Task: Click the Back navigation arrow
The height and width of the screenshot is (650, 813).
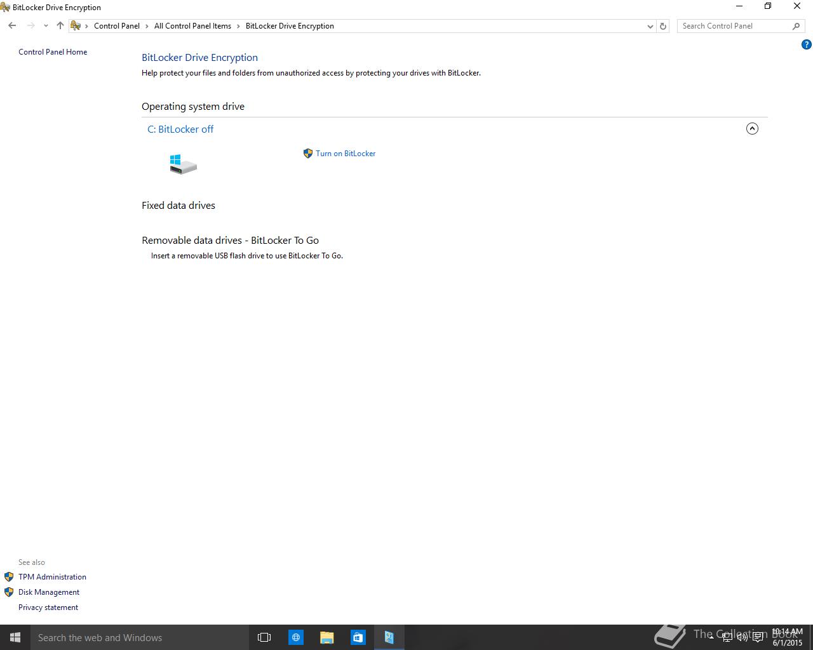Action: point(12,26)
